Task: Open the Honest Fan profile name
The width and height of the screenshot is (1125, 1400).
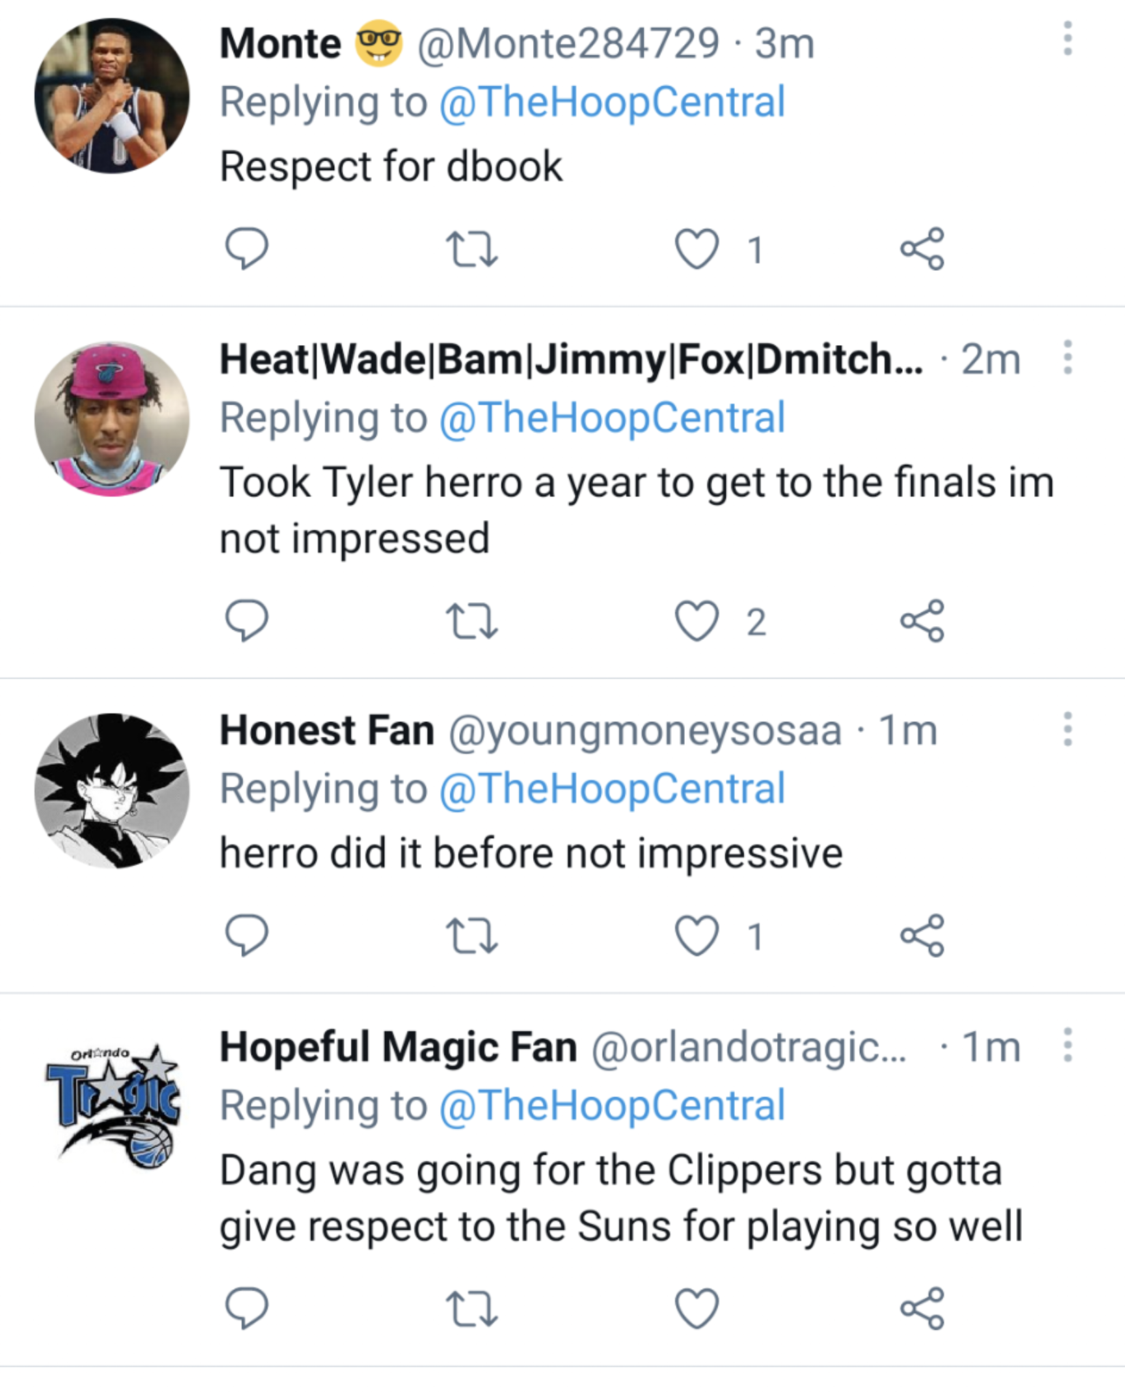Action: click(327, 730)
